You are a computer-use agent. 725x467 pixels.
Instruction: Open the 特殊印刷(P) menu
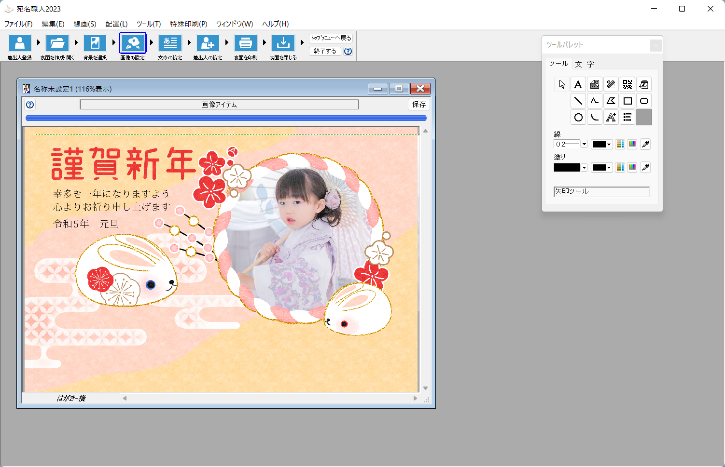[x=189, y=24]
